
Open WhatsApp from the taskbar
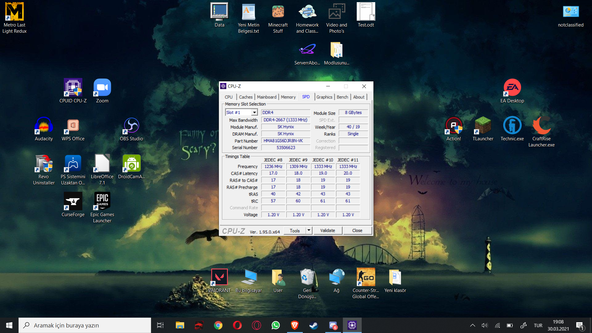[x=275, y=325]
